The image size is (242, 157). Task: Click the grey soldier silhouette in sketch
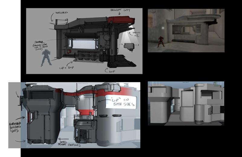pos(46,58)
